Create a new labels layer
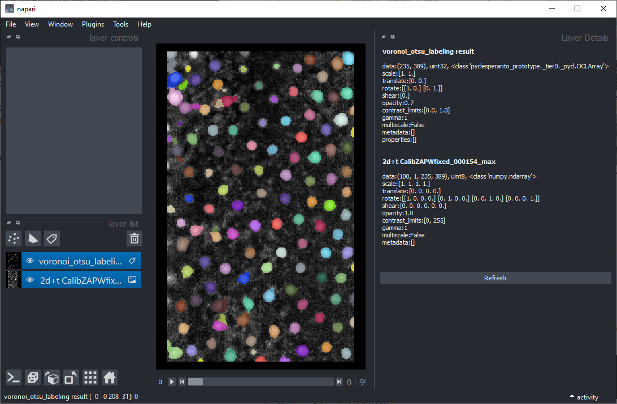 tap(52, 238)
